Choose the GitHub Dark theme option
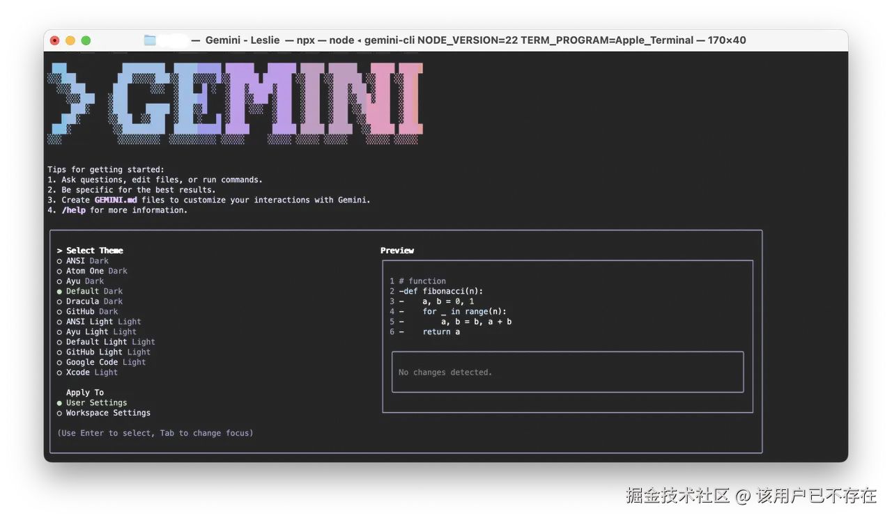 [87, 311]
